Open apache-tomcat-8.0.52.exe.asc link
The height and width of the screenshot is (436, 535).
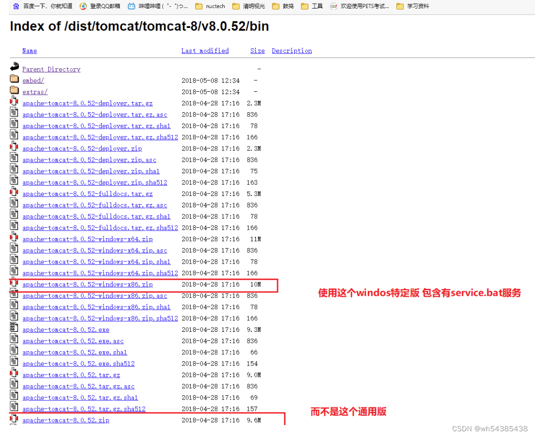click(73, 341)
